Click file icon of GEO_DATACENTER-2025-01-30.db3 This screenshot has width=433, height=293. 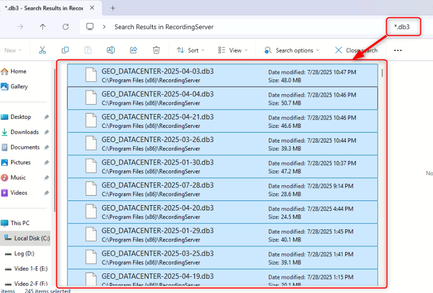pos(91,166)
